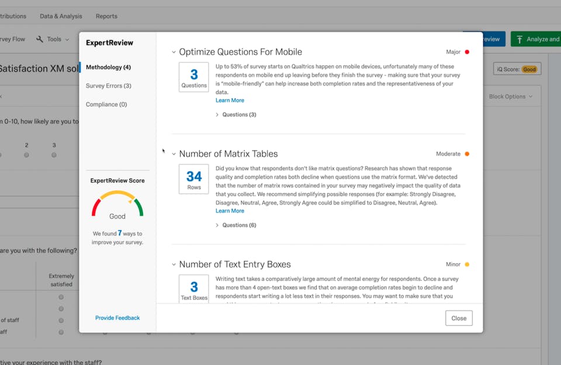This screenshot has width=561, height=365.
Task: Select the top Extremely satisfied radio button
Action: 61,297
